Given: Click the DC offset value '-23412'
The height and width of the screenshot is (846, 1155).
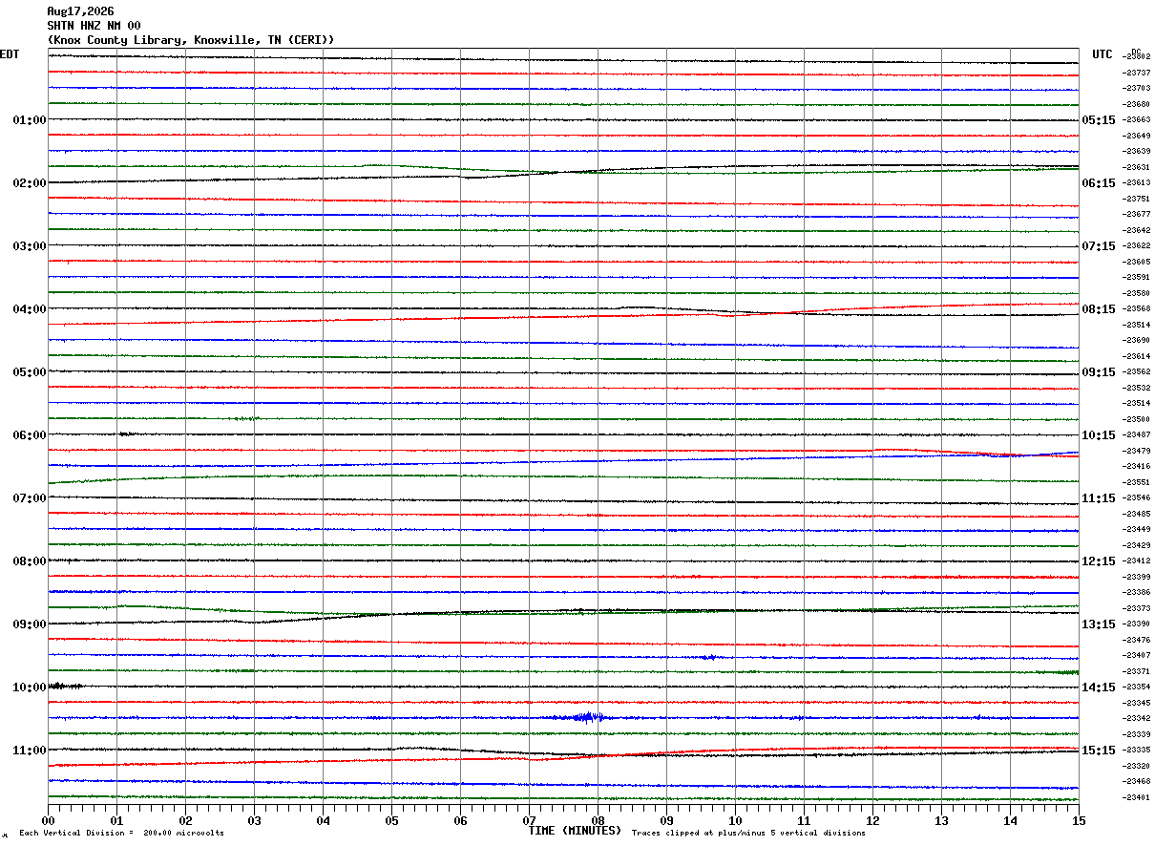Looking at the screenshot, I should [1136, 561].
